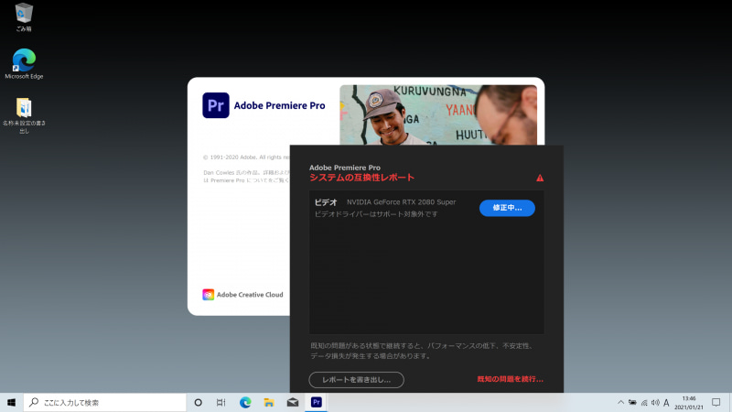Open Microsoft Edge desktop shortcut
The image size is (732, 412).
coord(24,64)
